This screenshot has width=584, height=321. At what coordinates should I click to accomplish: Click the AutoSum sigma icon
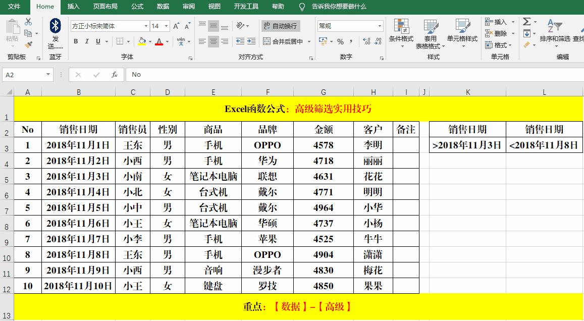(x=526, y=22)
